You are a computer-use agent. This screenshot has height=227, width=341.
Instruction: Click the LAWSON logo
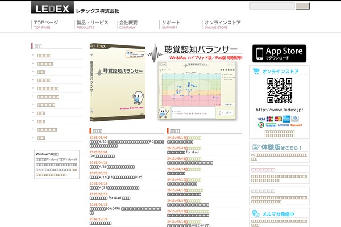click(284, 125)
